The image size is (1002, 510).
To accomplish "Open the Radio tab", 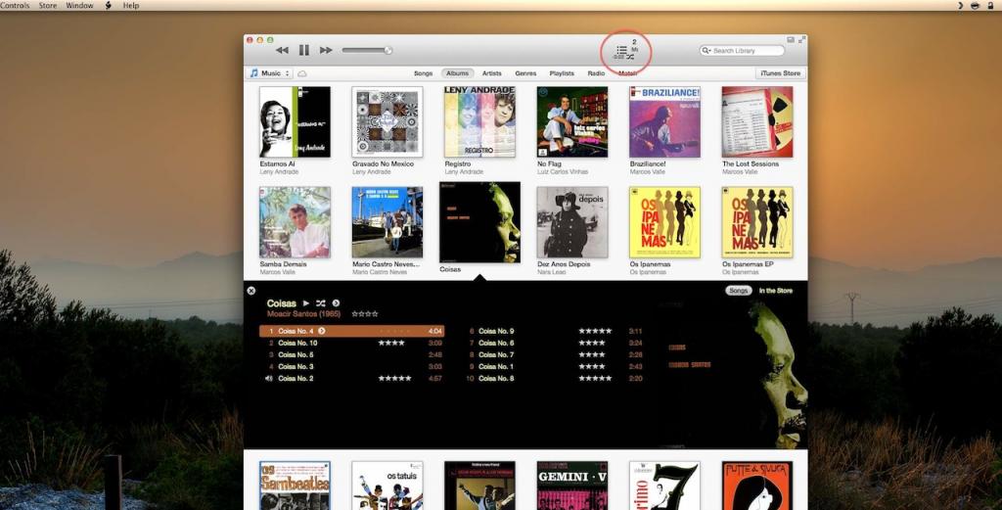I will tap(596, 73).
